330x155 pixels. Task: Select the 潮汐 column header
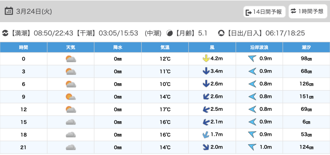[306, 47]
